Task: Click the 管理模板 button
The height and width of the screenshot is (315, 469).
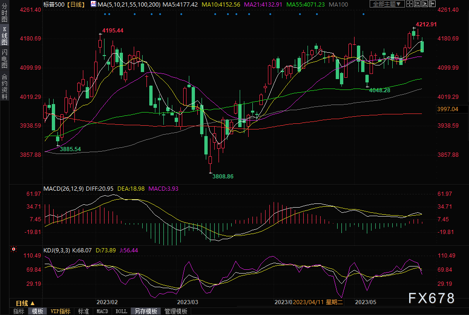Action: click(x=176, y=311)
